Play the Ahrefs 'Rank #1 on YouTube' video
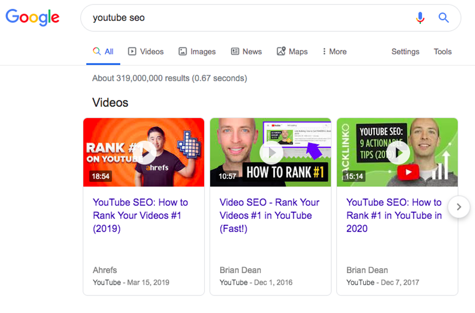The image size is (475, 313). pos(144,152)
